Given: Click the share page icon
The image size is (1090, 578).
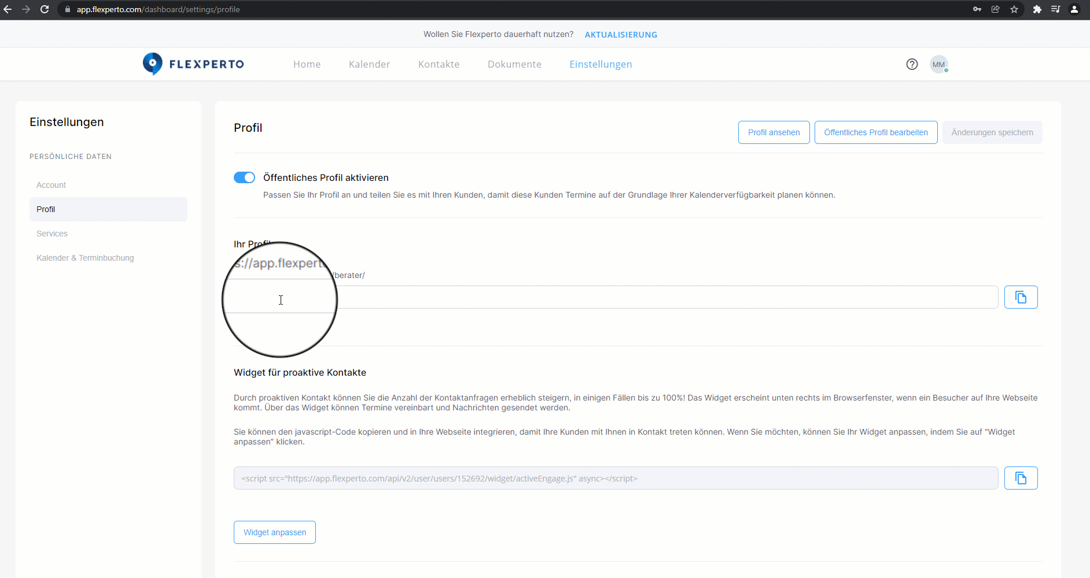Looking at the screenshot, I should pyautogui.click(x=996, y=9).
